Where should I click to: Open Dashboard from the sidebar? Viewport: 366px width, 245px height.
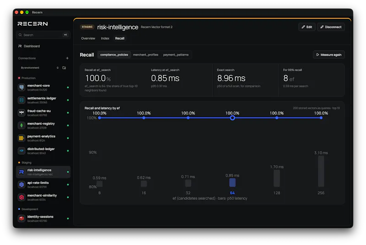point(43,46)
